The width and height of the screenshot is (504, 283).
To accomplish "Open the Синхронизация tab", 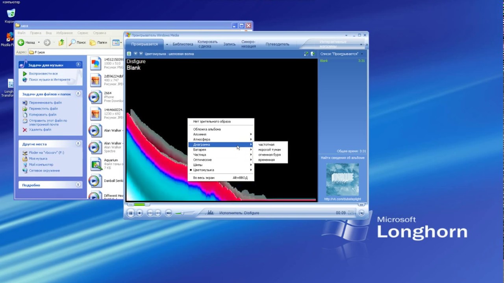I will [248, 44].
